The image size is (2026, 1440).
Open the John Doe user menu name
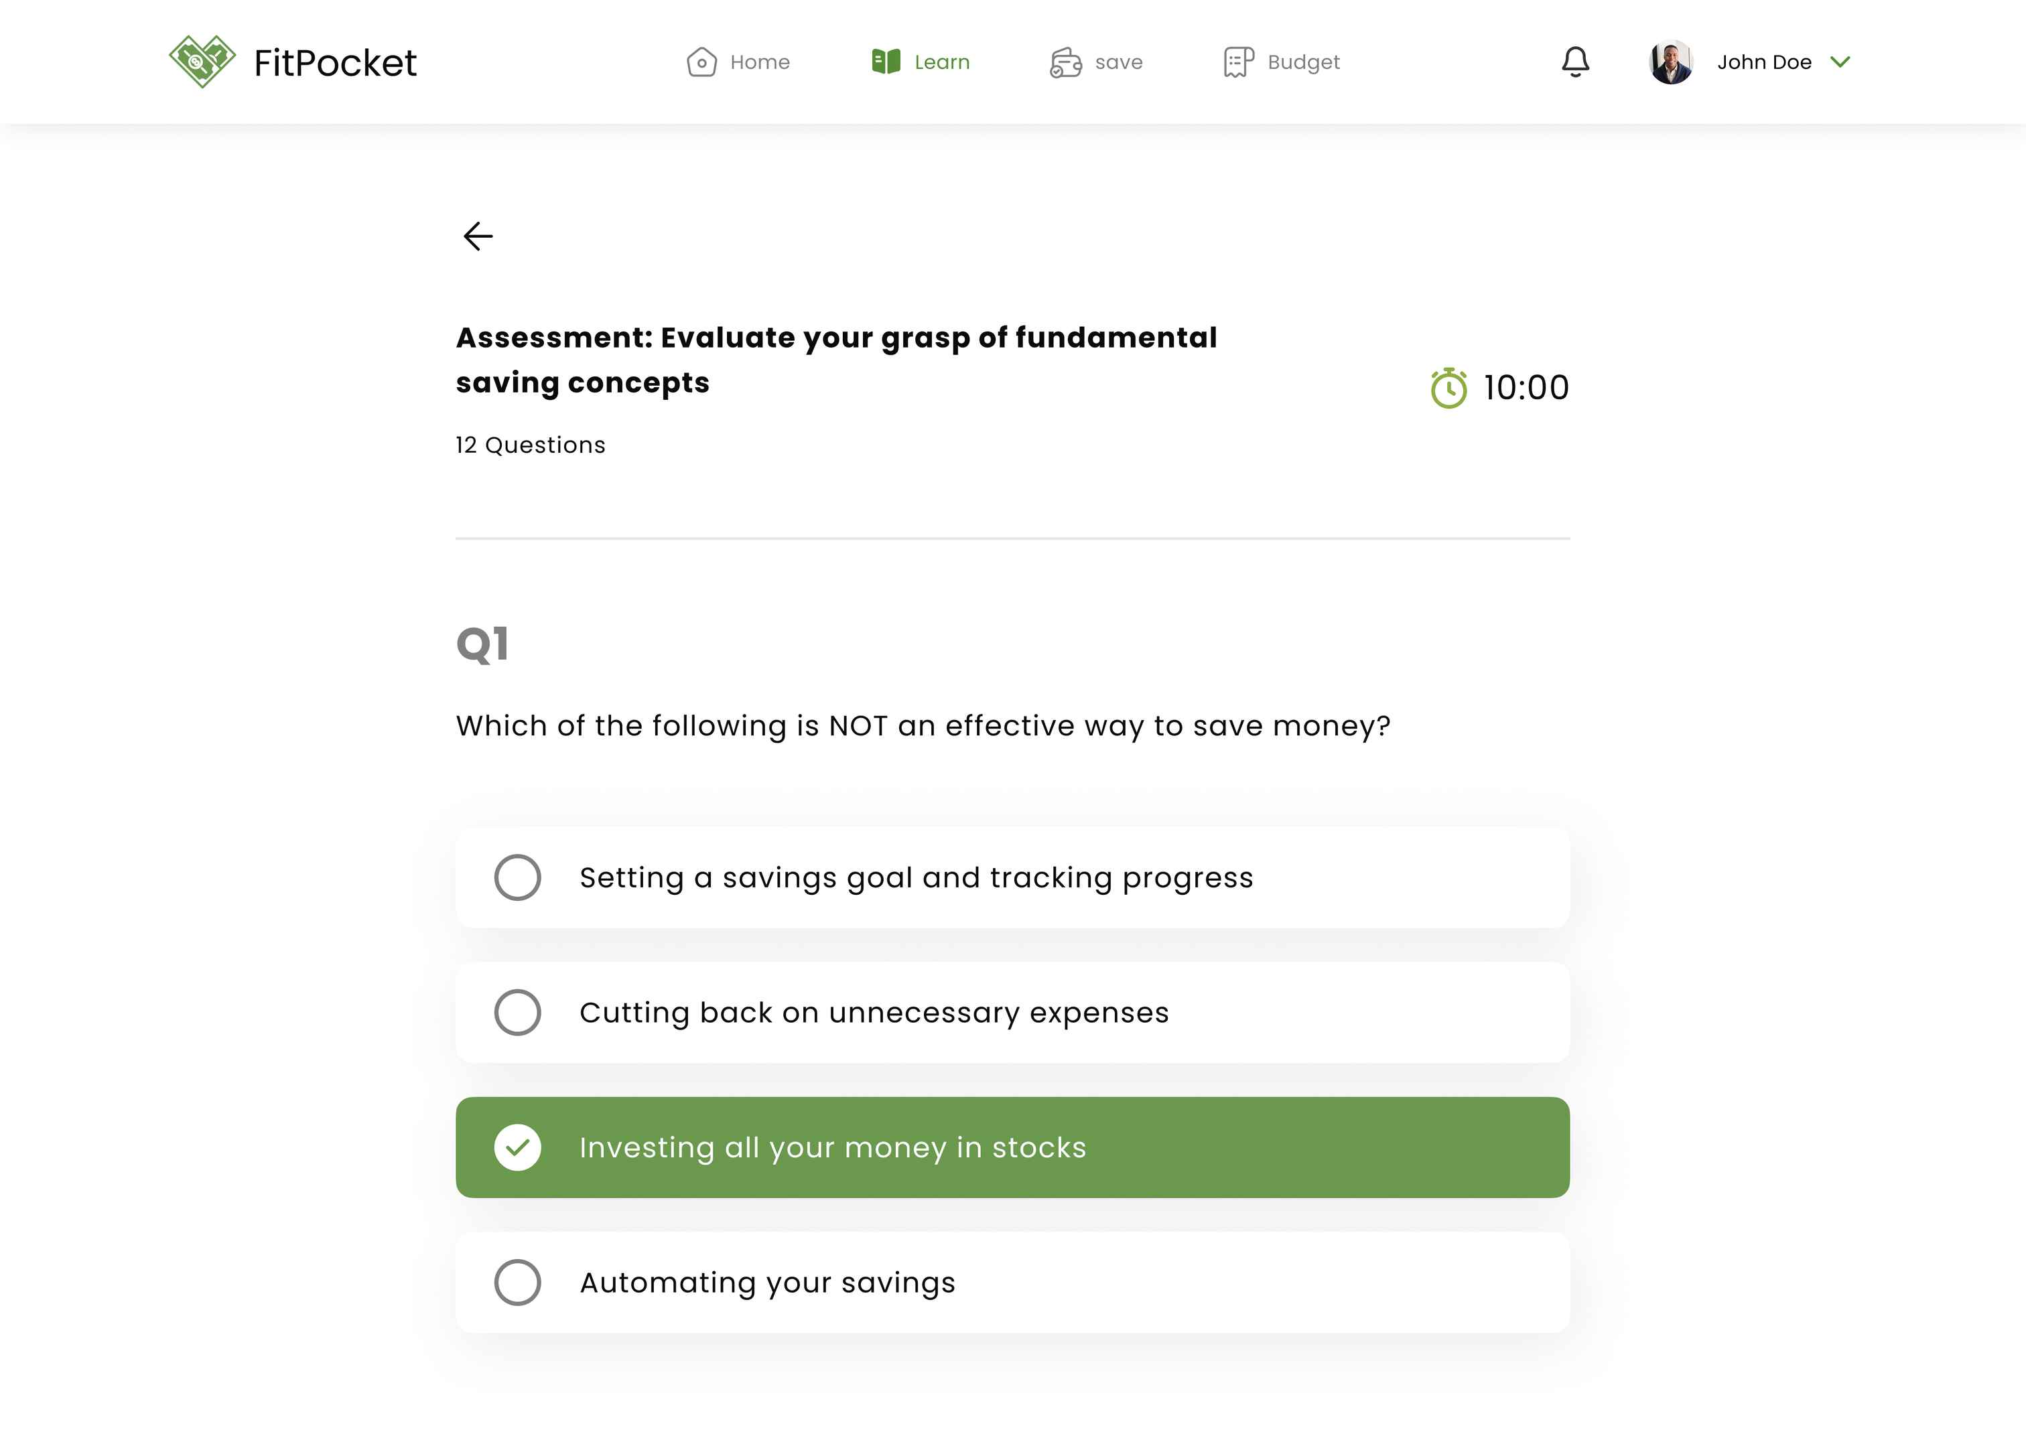click(1763, 62)
